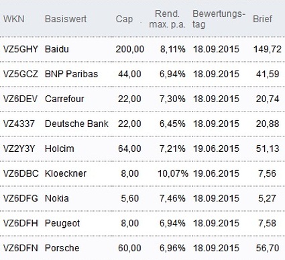Open WKN link VZ2Y3Y
This screenshot has height=260, width=285.
click(19, 148)
